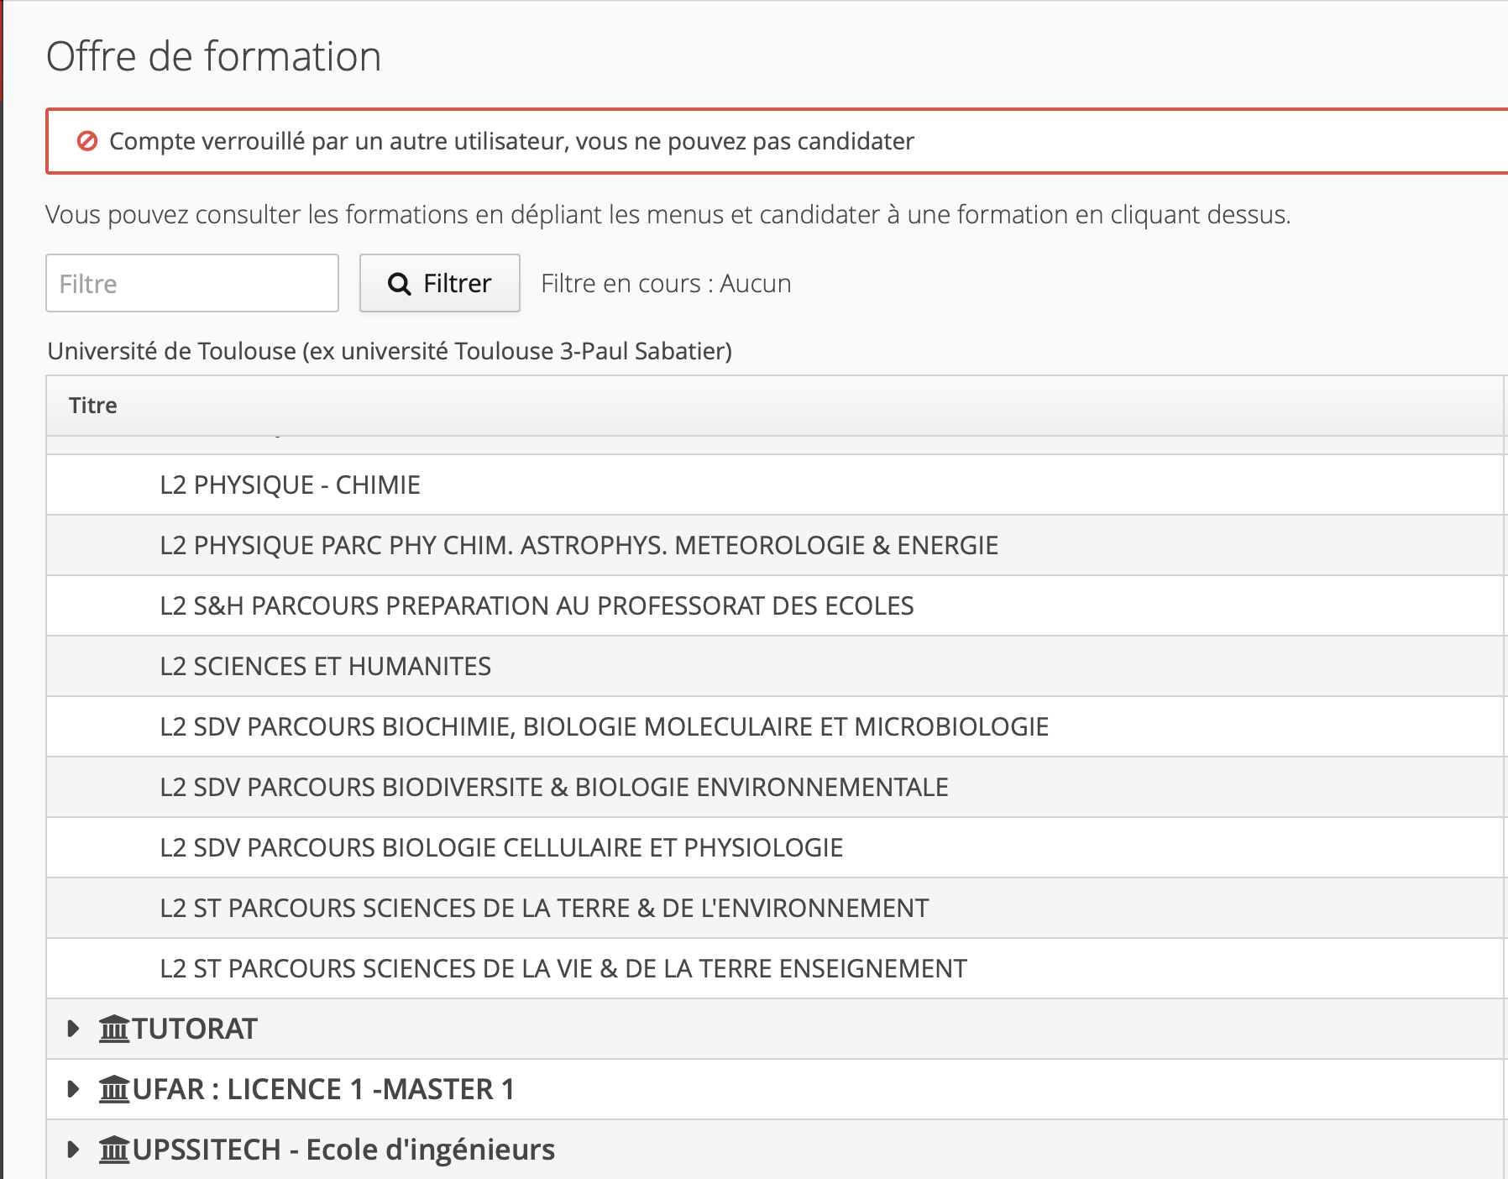Expand the TUTORAT tree node arrow
This screenshot has height=1179, width=1508.
click(x=73, y=1029)
